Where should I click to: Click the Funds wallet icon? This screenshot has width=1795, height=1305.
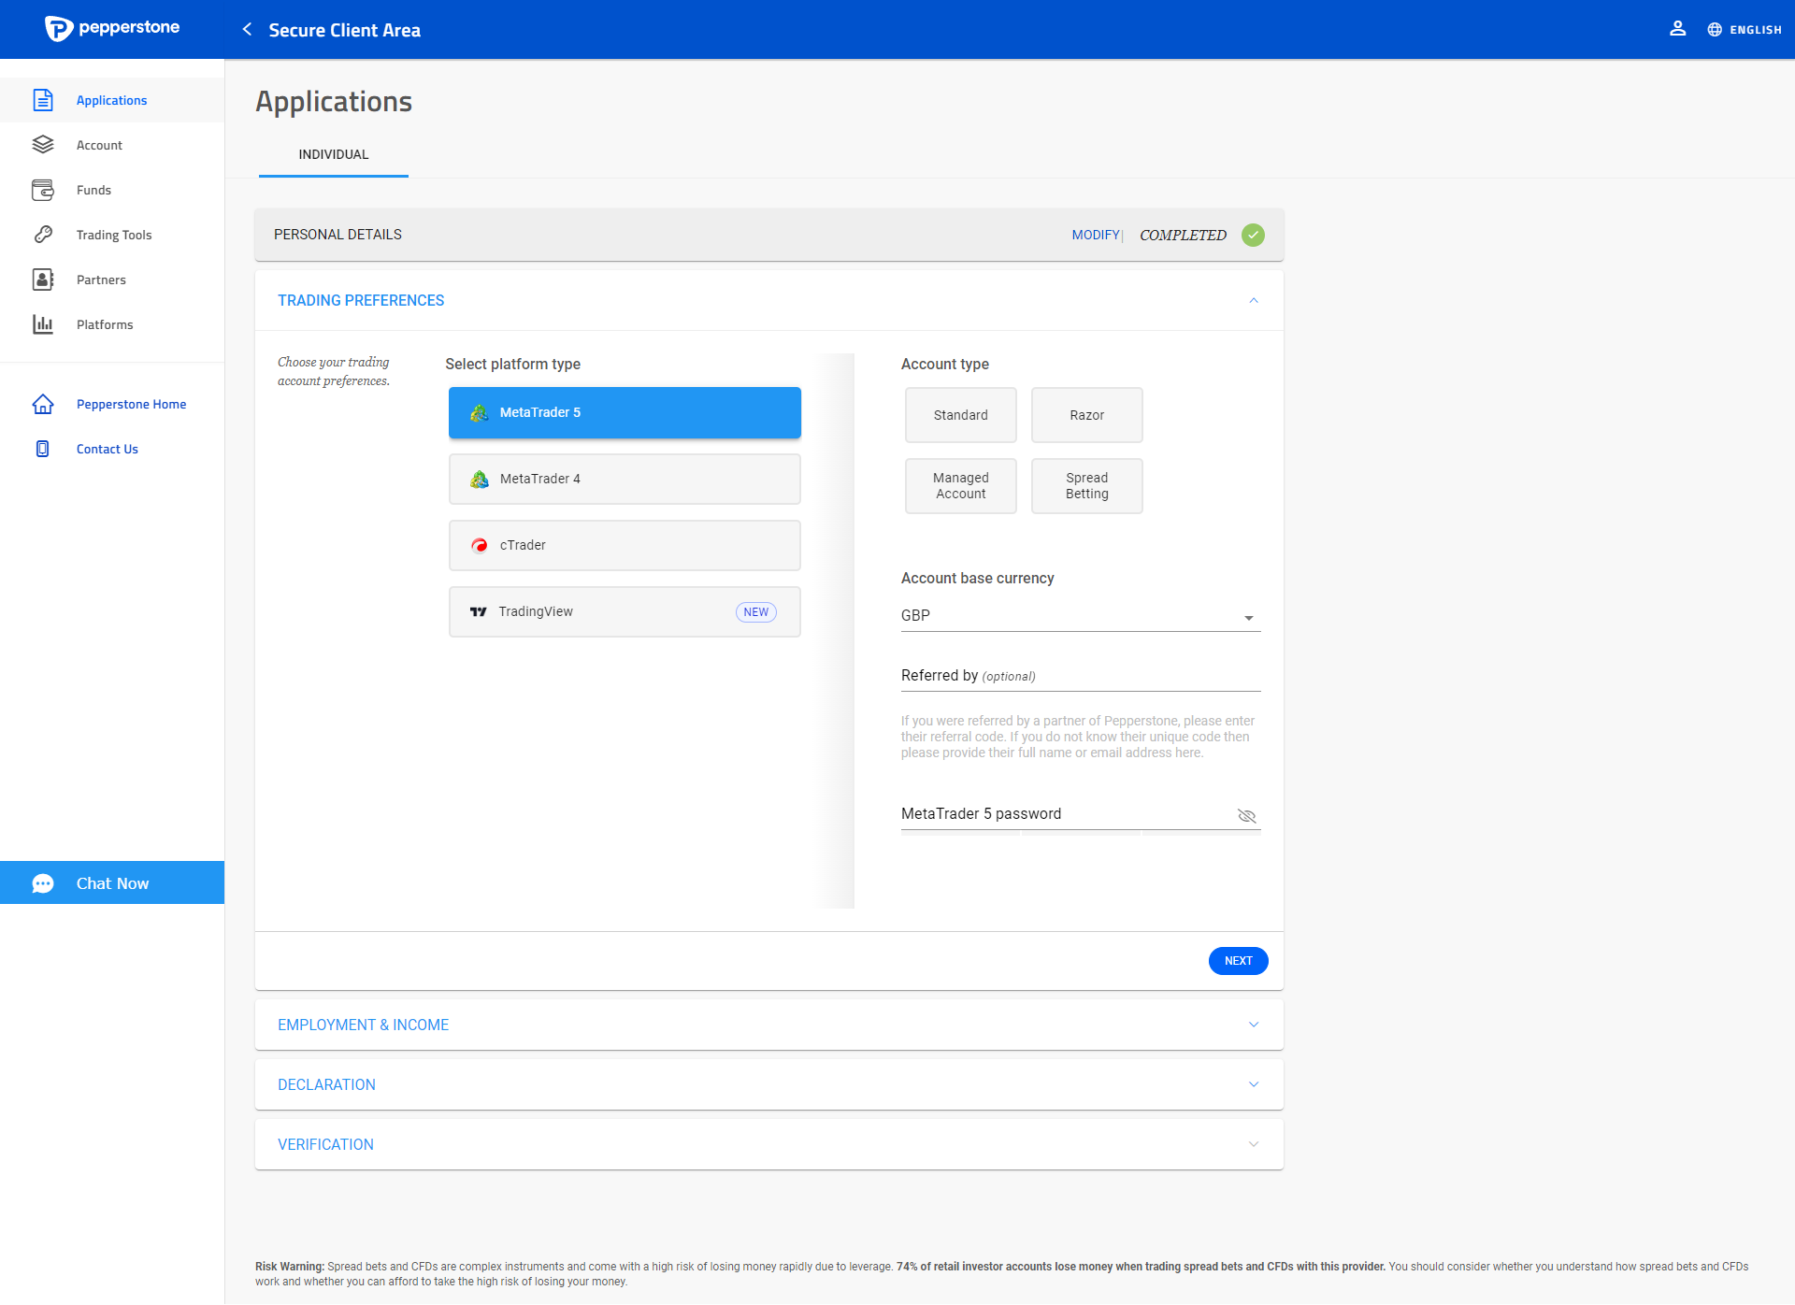pyautogui.click(x=43, y=190)
